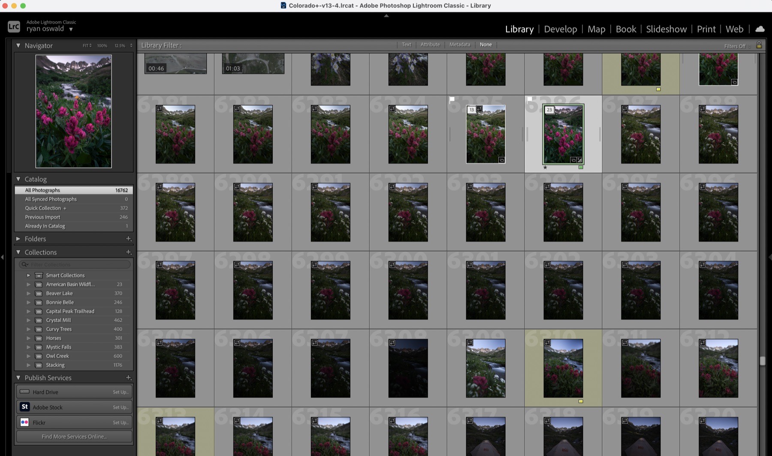The width and height of the screenshot is (772, 456).
Task: Click the stack count badge showing 23
Action: [549, 110]
